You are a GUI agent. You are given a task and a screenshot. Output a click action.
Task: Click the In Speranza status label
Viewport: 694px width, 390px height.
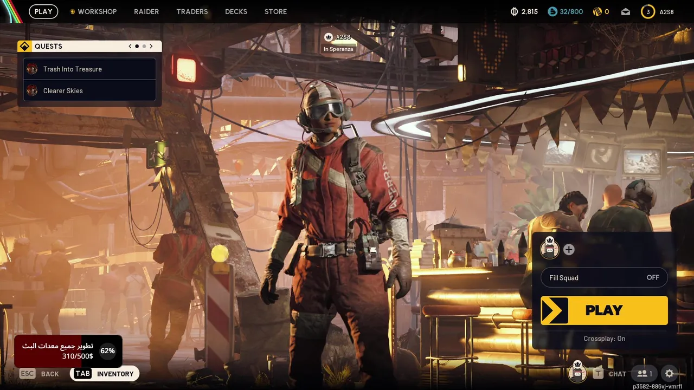338,49
